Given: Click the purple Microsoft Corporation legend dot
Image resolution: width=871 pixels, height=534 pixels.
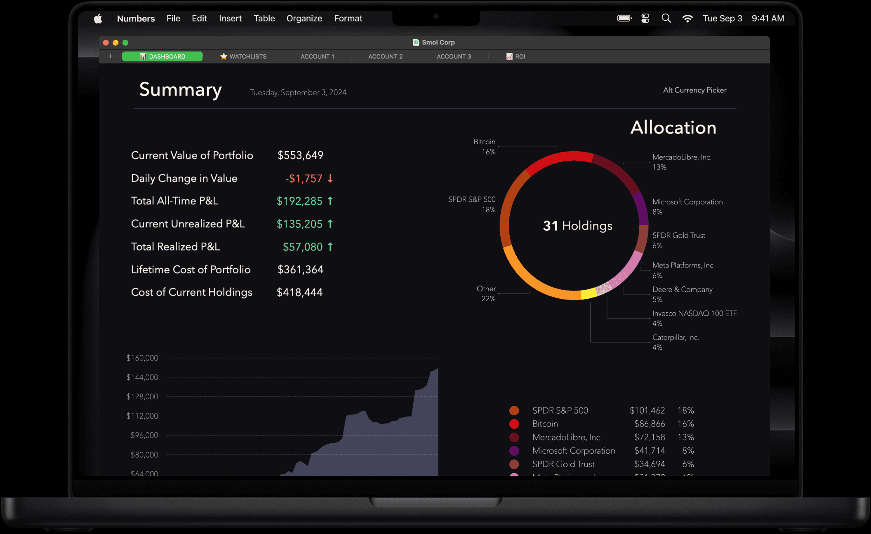Looking at the screenshot, I should (x=514, y=451).
